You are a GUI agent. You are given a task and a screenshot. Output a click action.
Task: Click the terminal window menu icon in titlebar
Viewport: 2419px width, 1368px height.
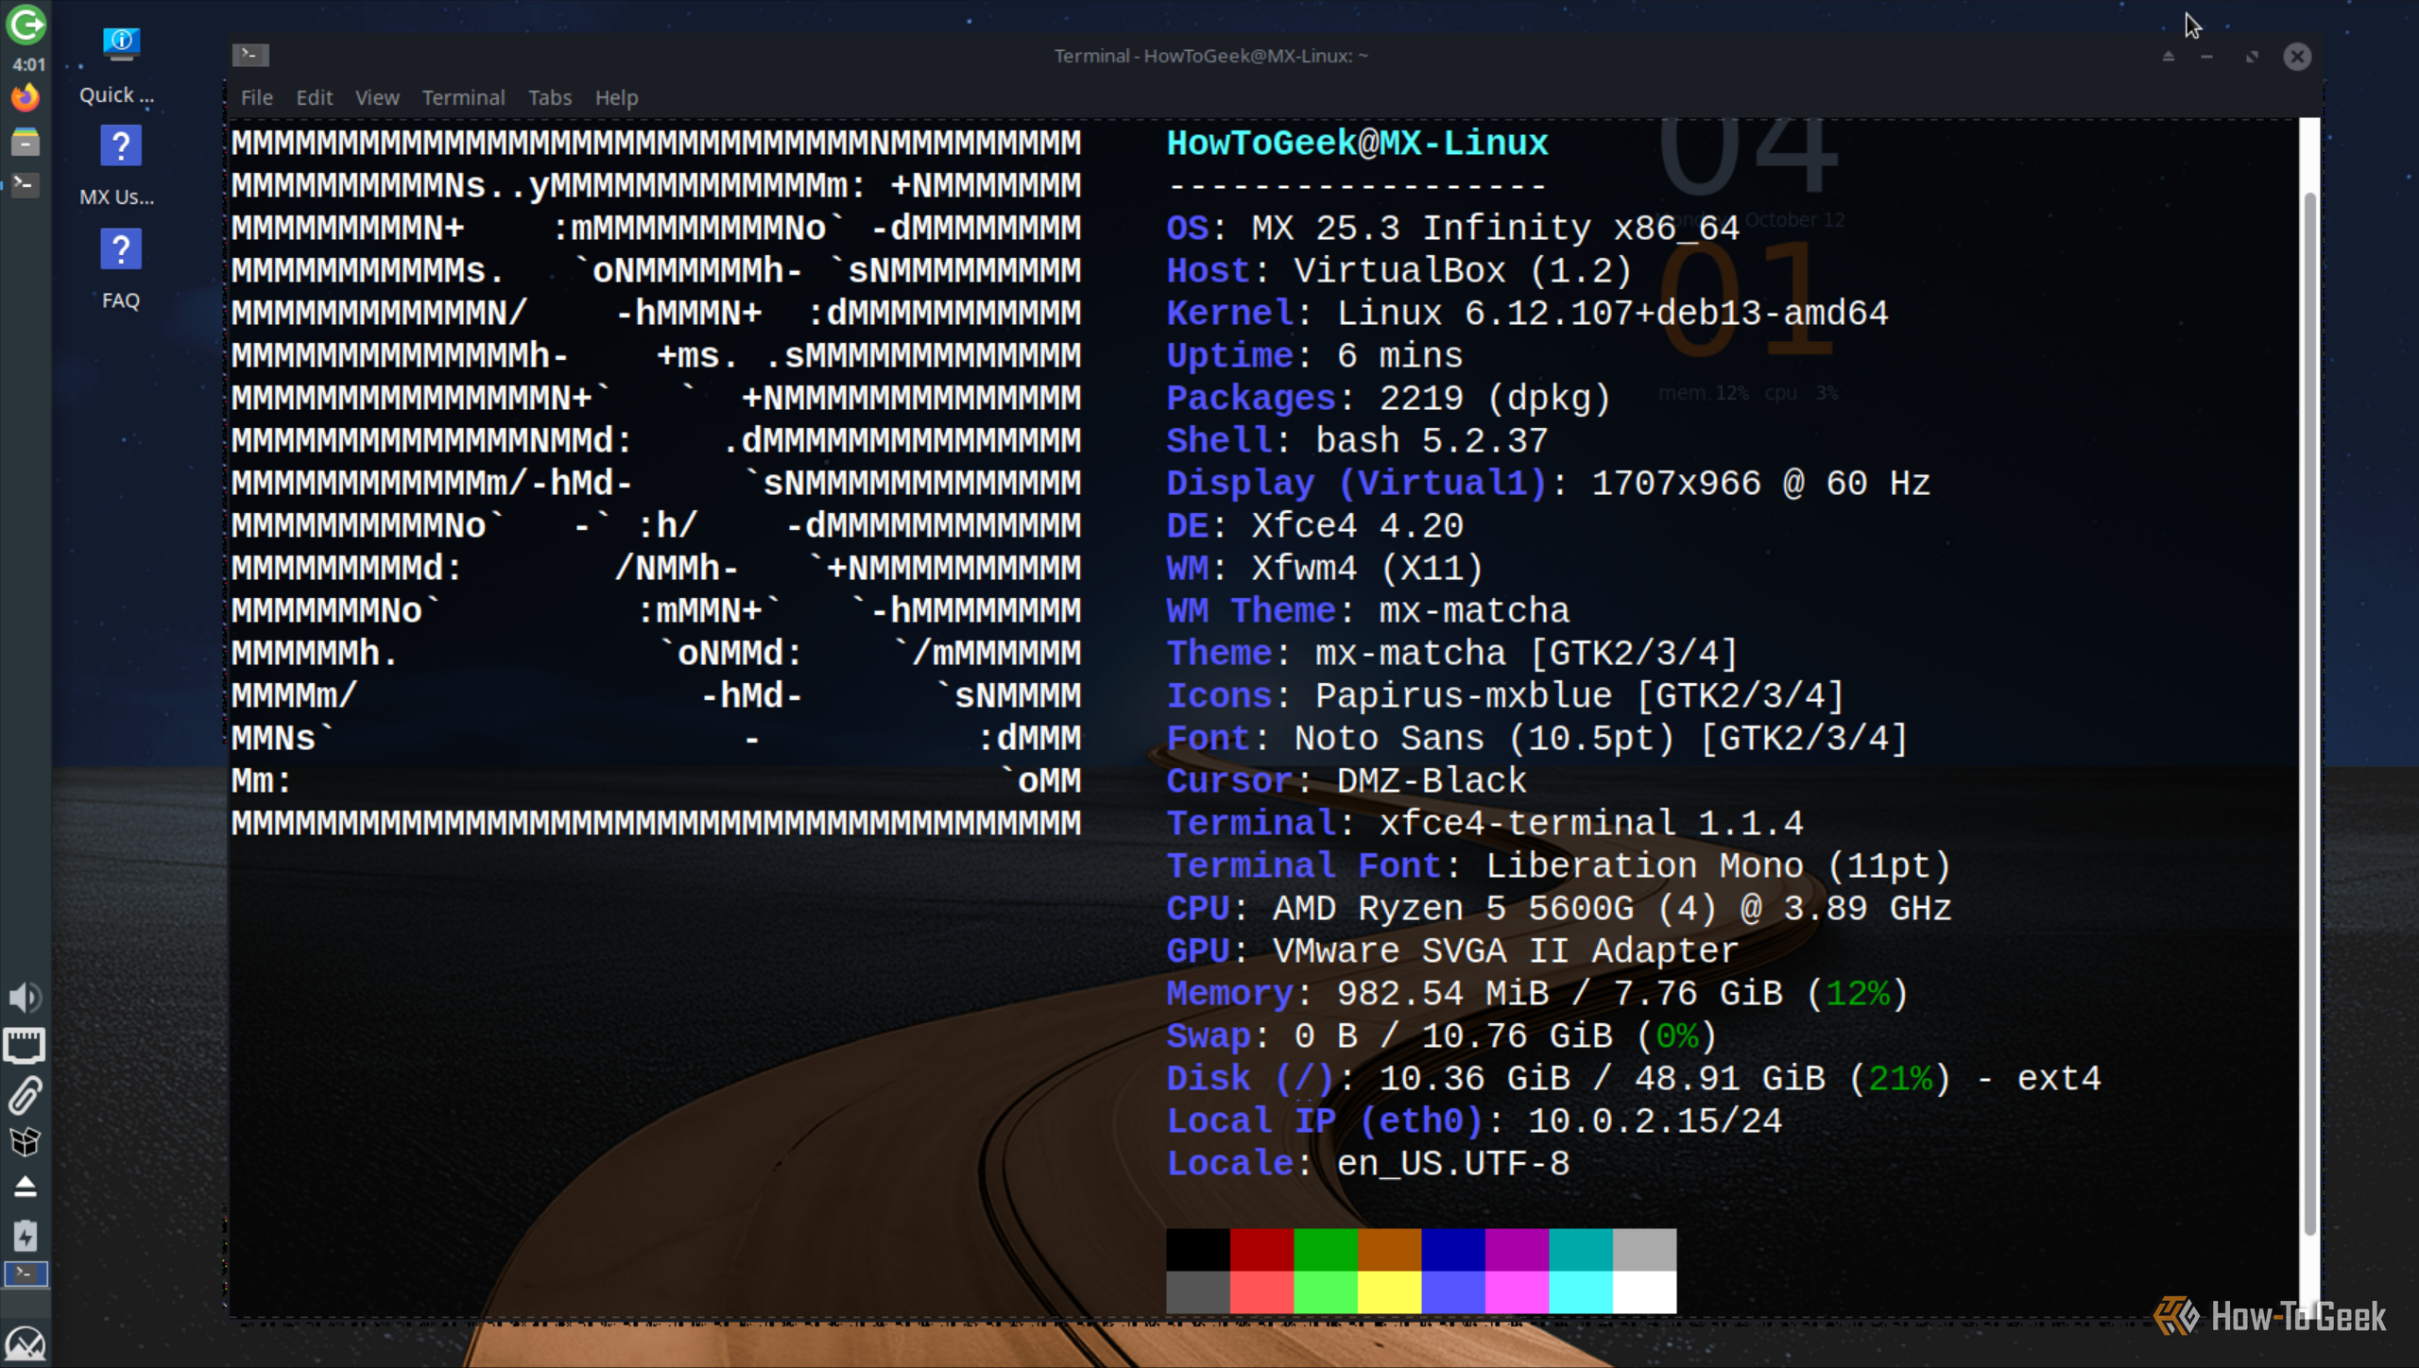pyautogui.click(x=250, y=55)
